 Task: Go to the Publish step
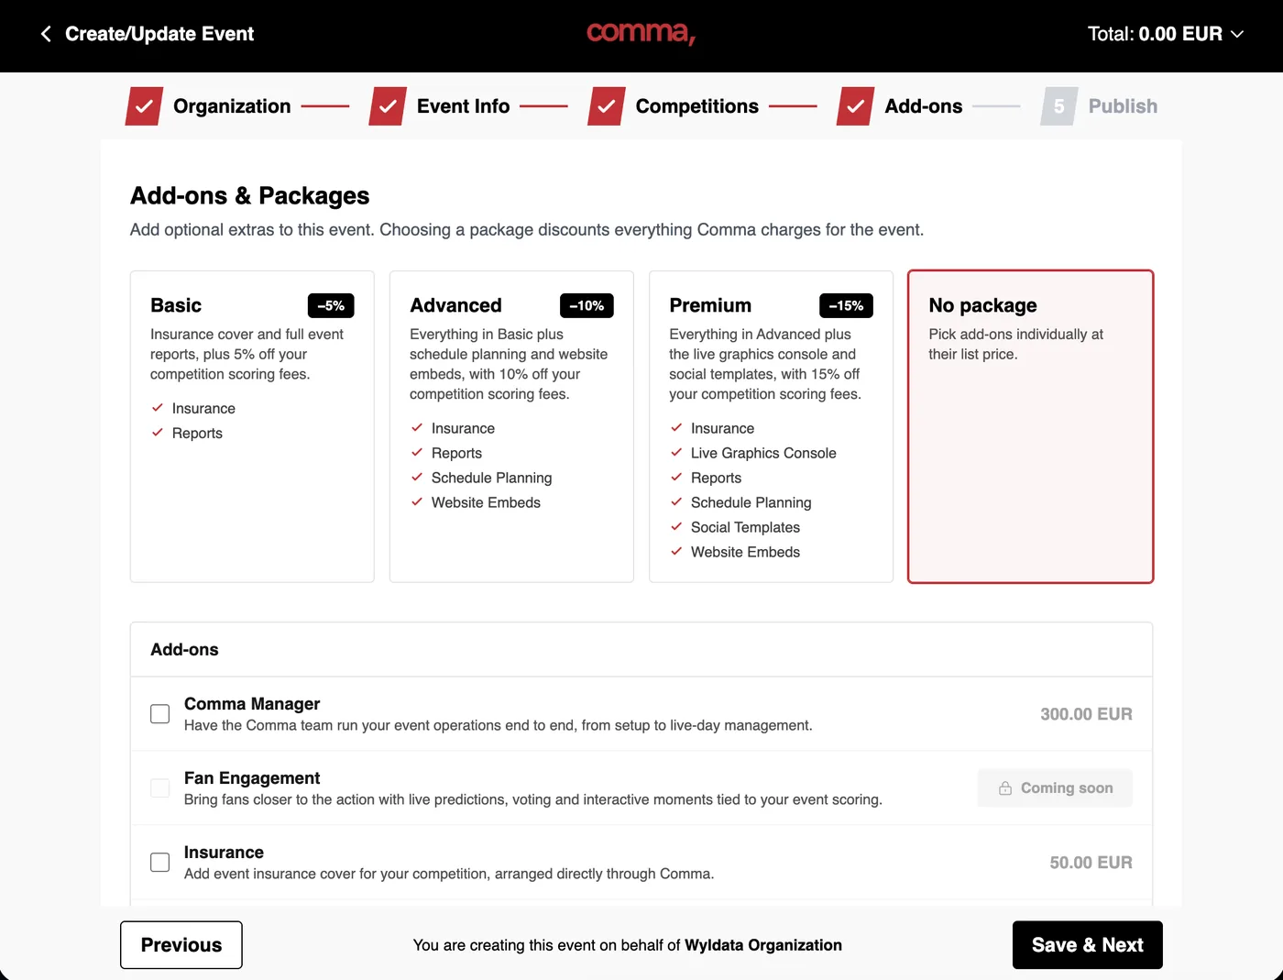(1123, 106)
